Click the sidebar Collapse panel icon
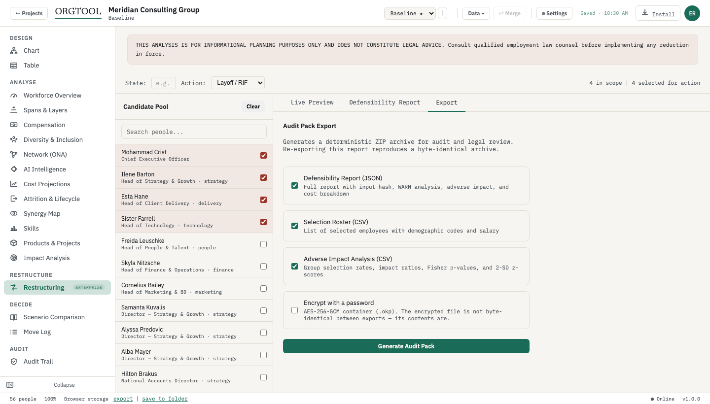The height and width of the screenshot is (404, 710). pyautogui.click(x=10, y=385)
